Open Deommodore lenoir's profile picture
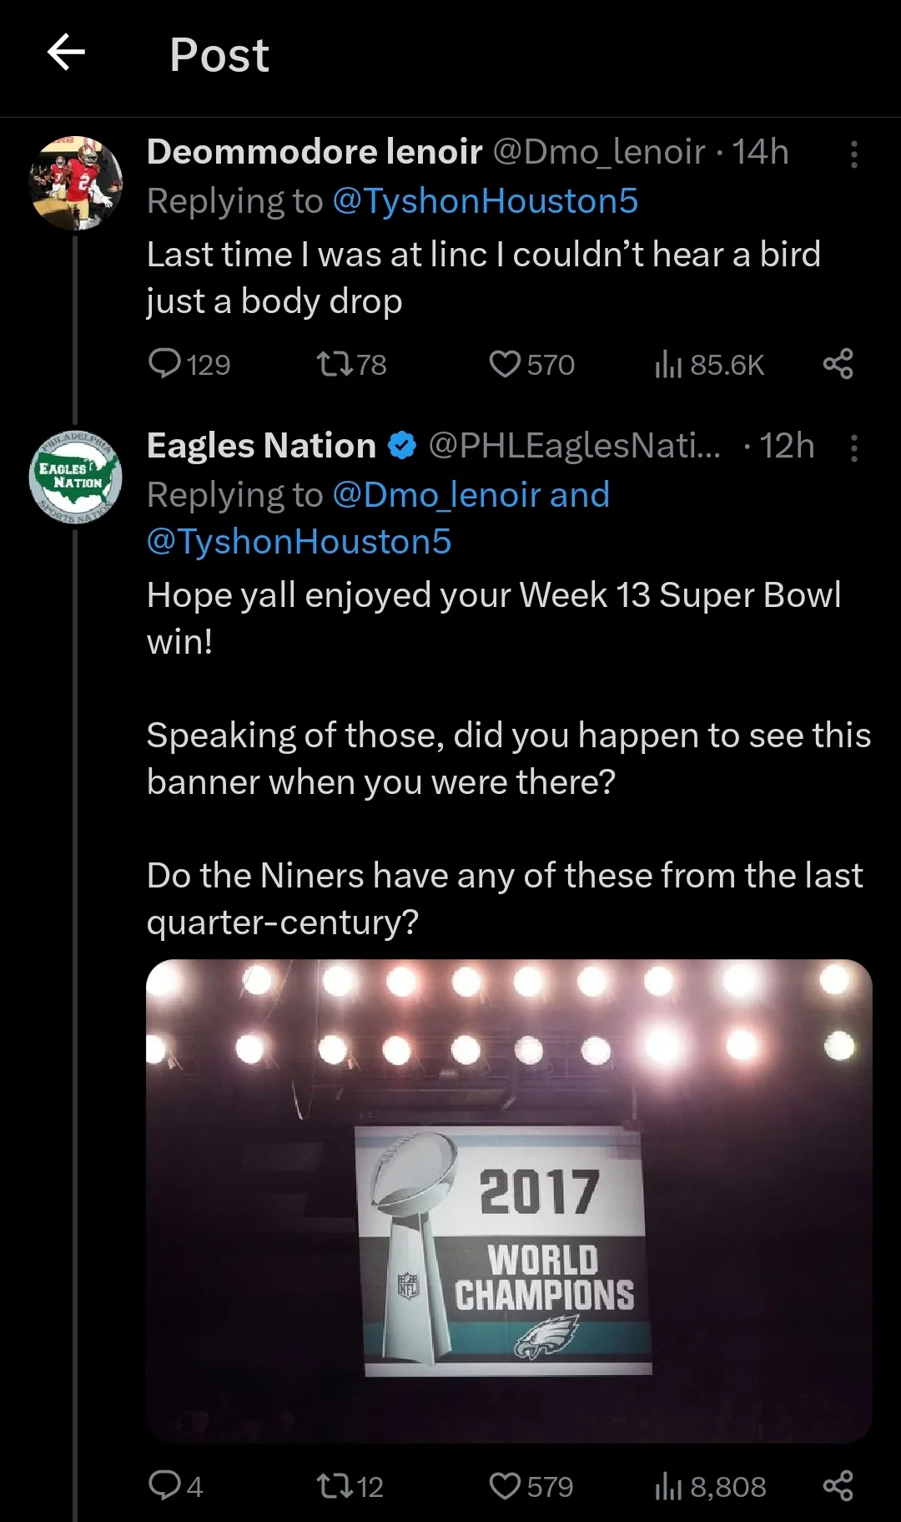901x1522 pixels. click(76, 183)
